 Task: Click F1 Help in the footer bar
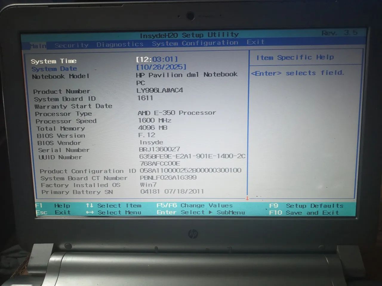pyautogui.click(x=53, y=205)
